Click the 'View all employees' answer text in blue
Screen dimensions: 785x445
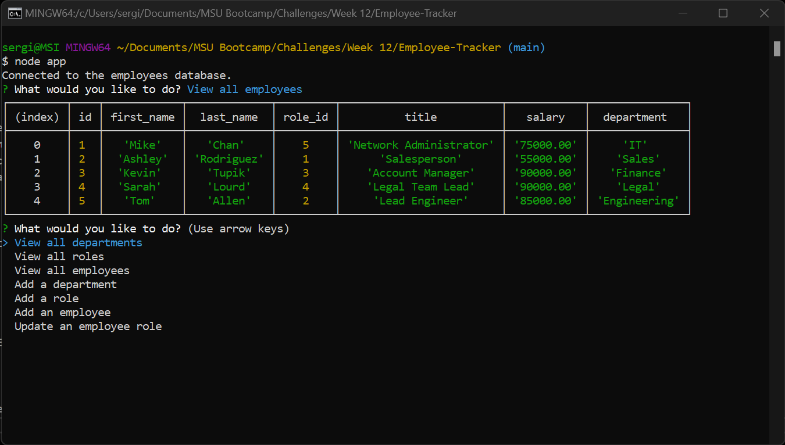pos(247,89)
